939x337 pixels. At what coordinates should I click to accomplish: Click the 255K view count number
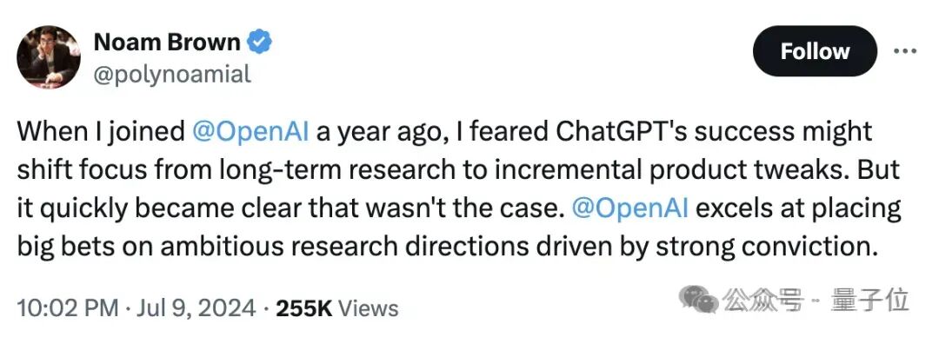[x=303, y=308]
